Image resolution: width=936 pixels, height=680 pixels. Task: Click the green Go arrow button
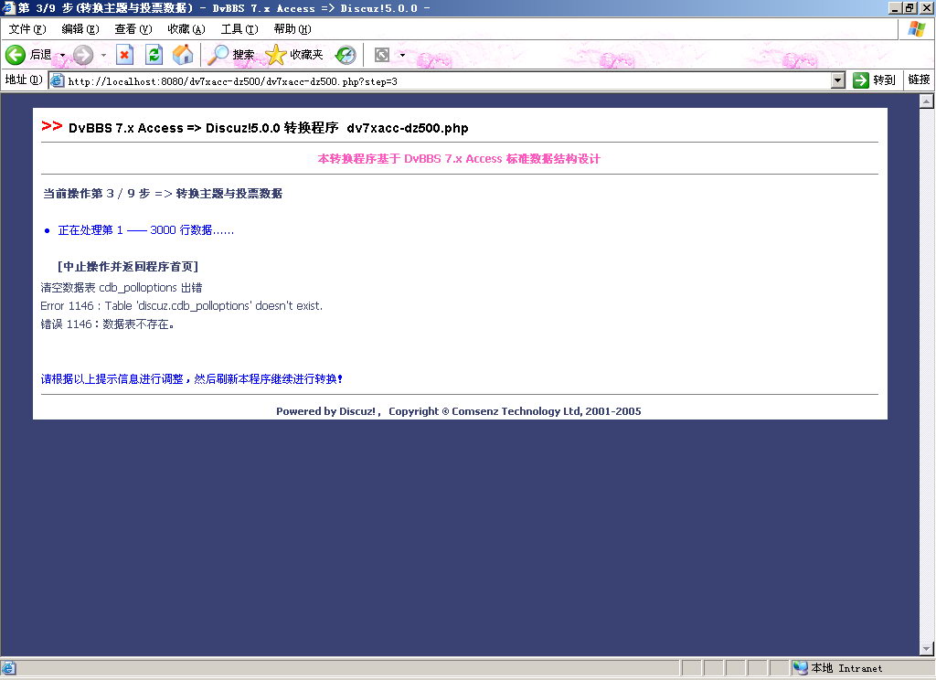tap(861, 80)
